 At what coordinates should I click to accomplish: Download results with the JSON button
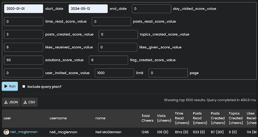(11, 102)
